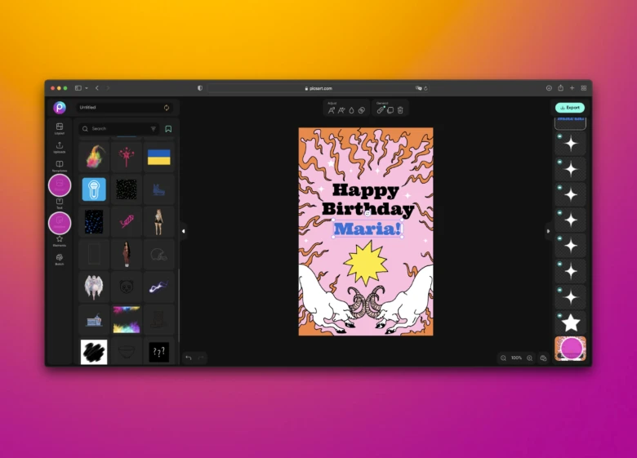Select the Text tool in sidebar
The height and width of the screenshot is (458, 637).
(x=60, y=202)
